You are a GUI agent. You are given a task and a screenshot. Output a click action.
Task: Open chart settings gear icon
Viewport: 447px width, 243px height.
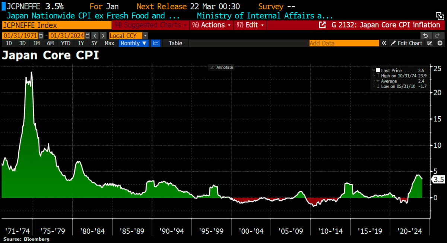click(x=439, y=43)
